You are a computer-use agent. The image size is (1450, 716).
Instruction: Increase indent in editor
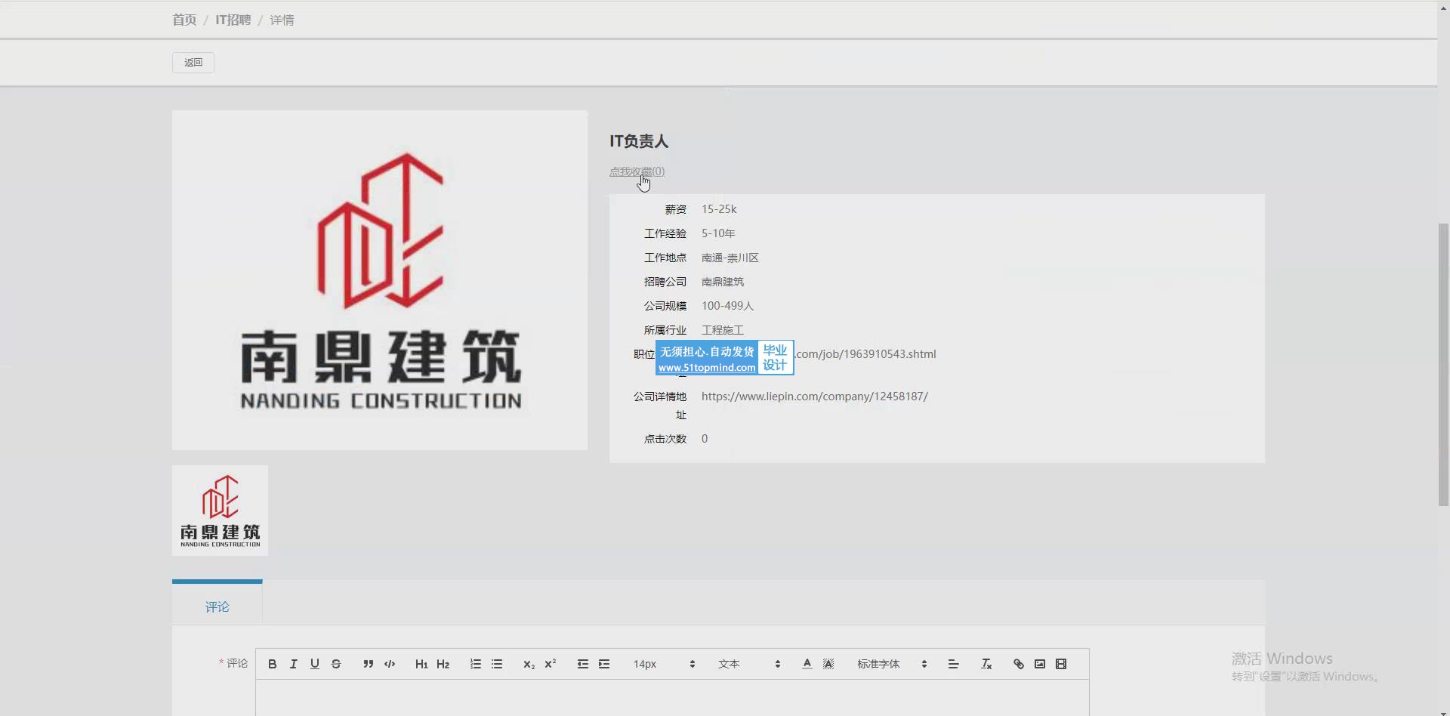[604, 664]
